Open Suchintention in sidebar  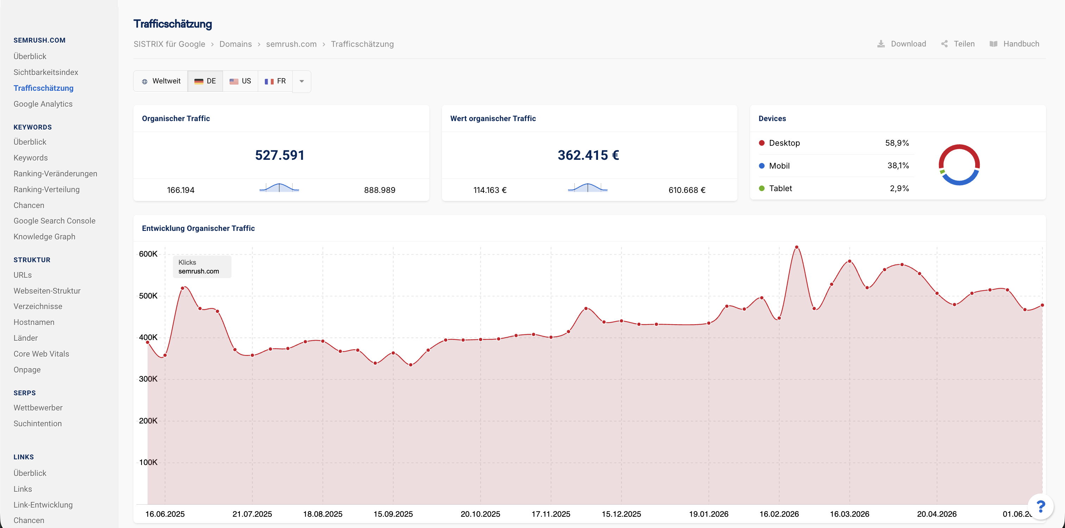(x=38, y=424)
